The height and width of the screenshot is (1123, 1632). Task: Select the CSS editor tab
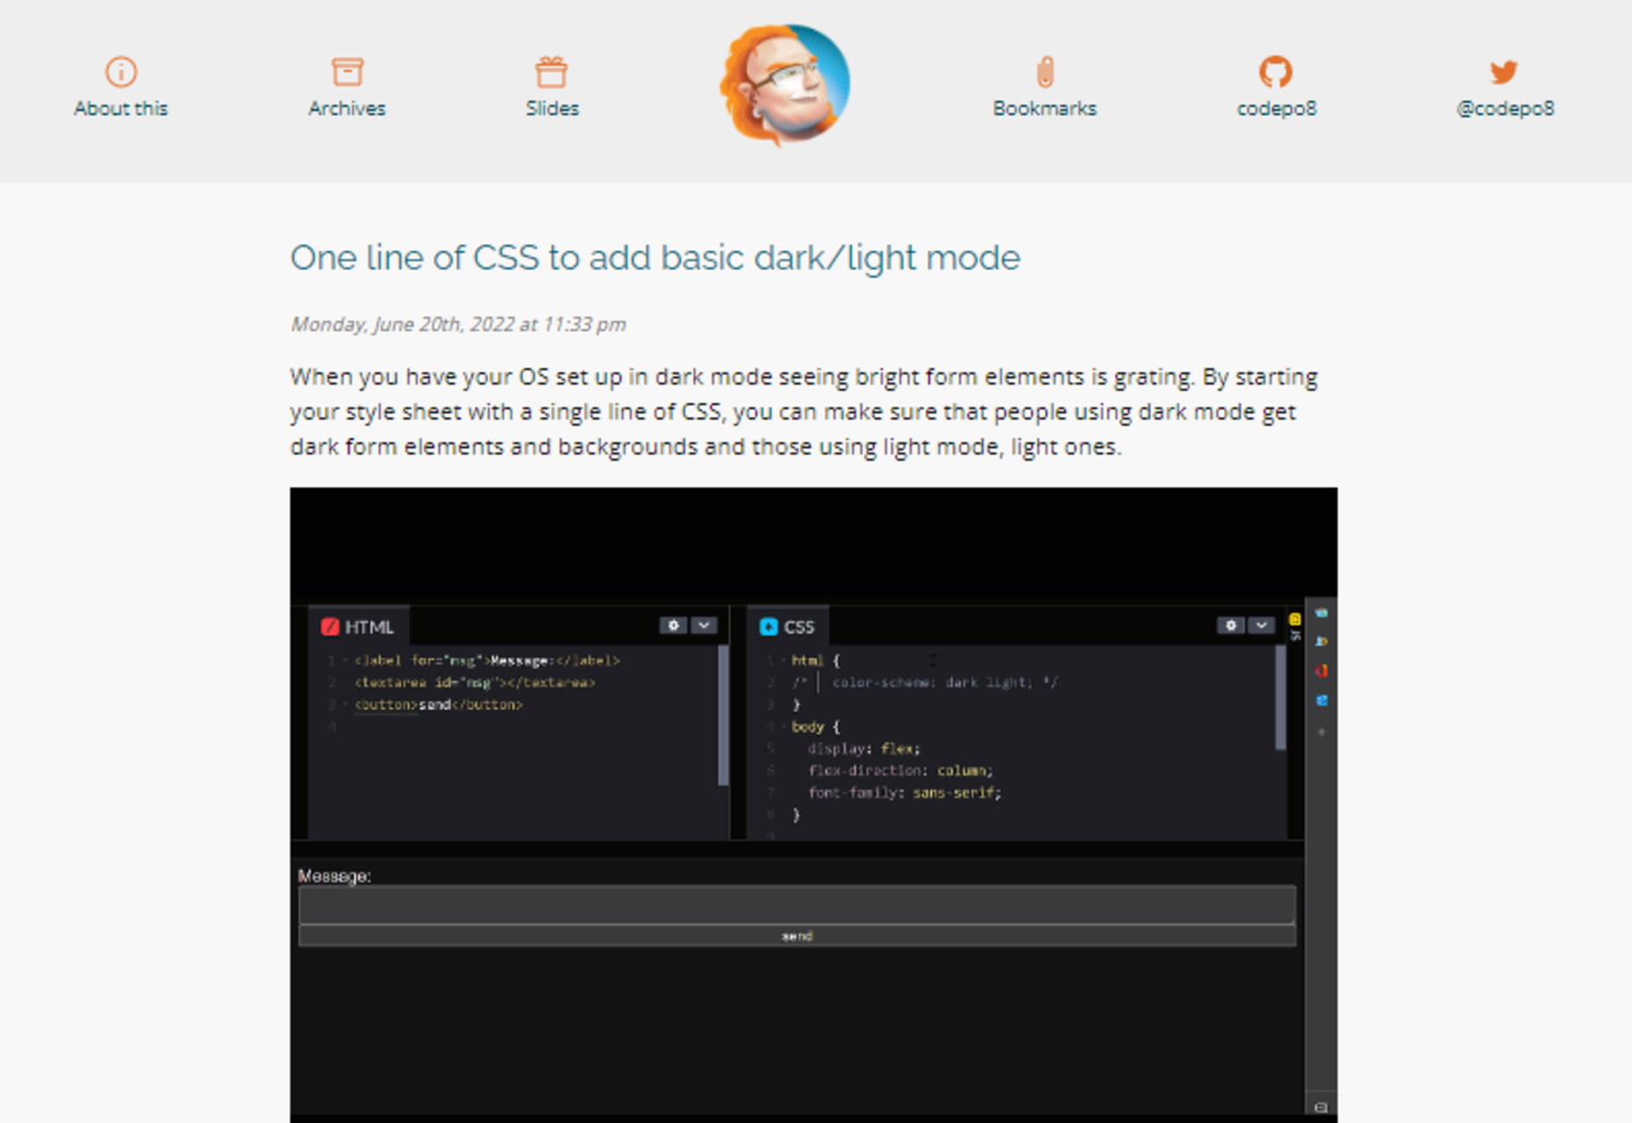point(787,627)
